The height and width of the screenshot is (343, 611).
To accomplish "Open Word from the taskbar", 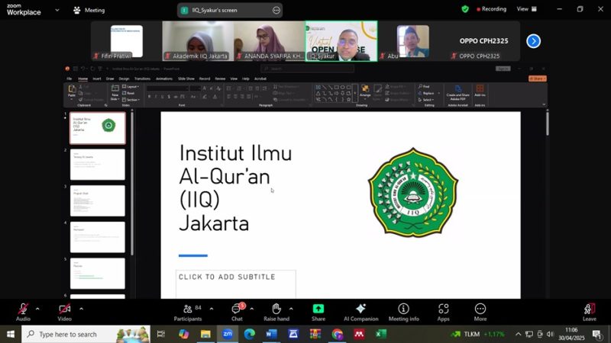I will tap(271, 334).
